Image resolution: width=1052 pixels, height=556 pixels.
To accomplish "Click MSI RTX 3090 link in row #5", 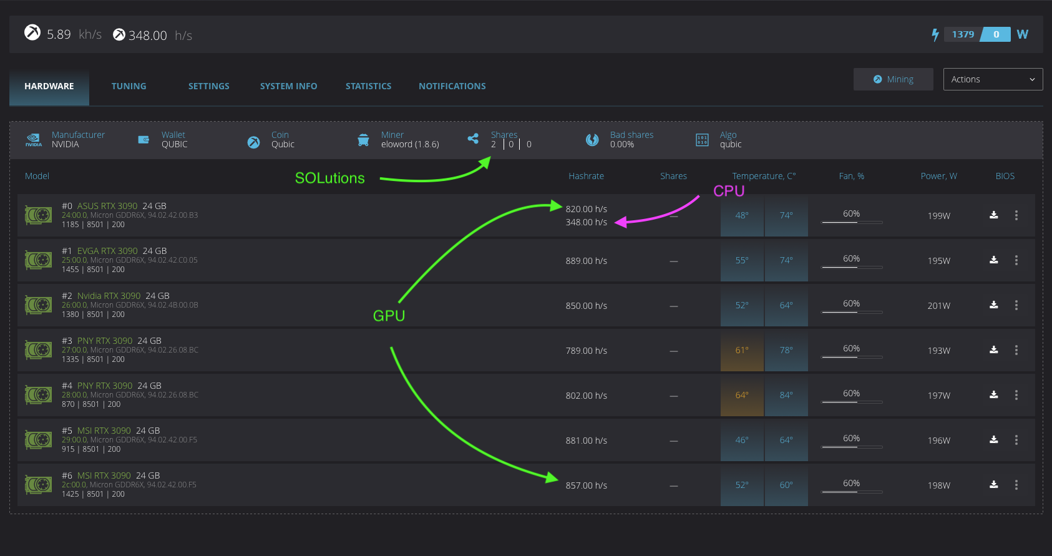I will point(104,431).
